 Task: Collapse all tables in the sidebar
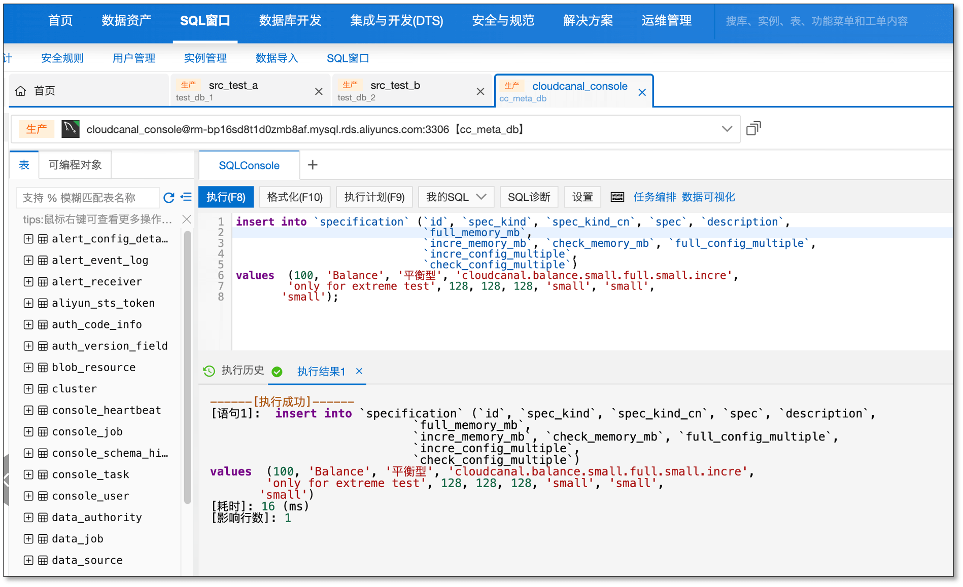point(186,198)
